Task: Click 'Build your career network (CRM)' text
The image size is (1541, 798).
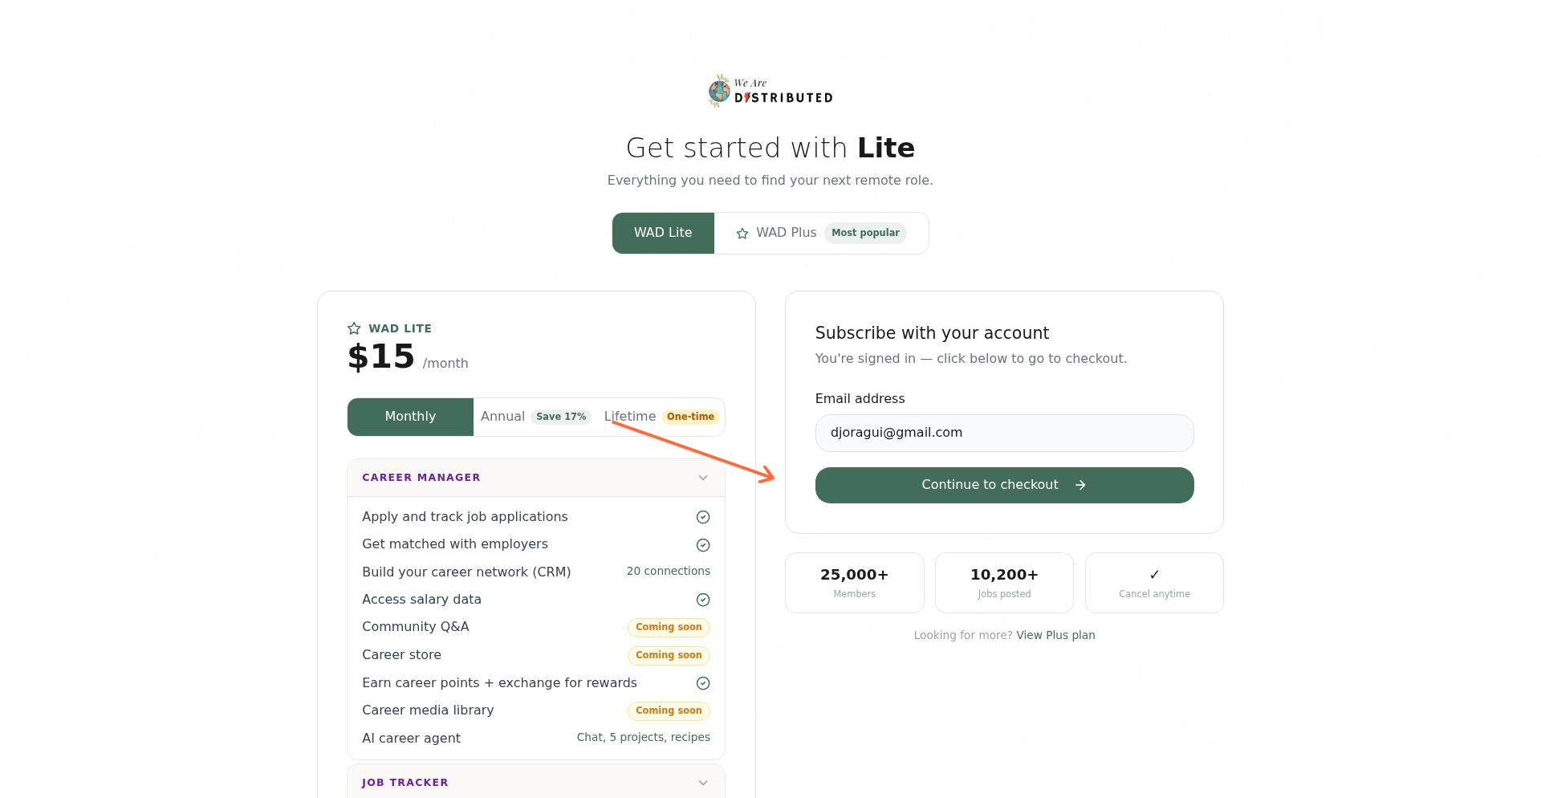Action: (x=466, y=572)
